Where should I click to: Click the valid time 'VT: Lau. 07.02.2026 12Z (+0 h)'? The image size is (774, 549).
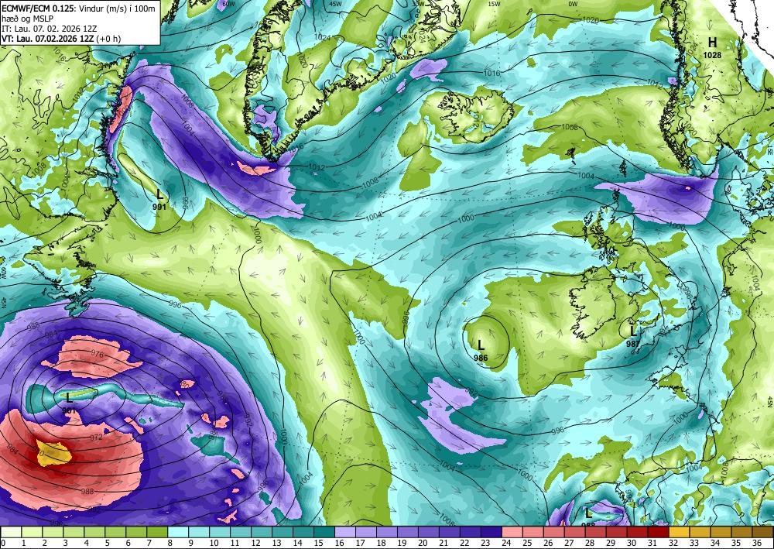pos(62,39)
